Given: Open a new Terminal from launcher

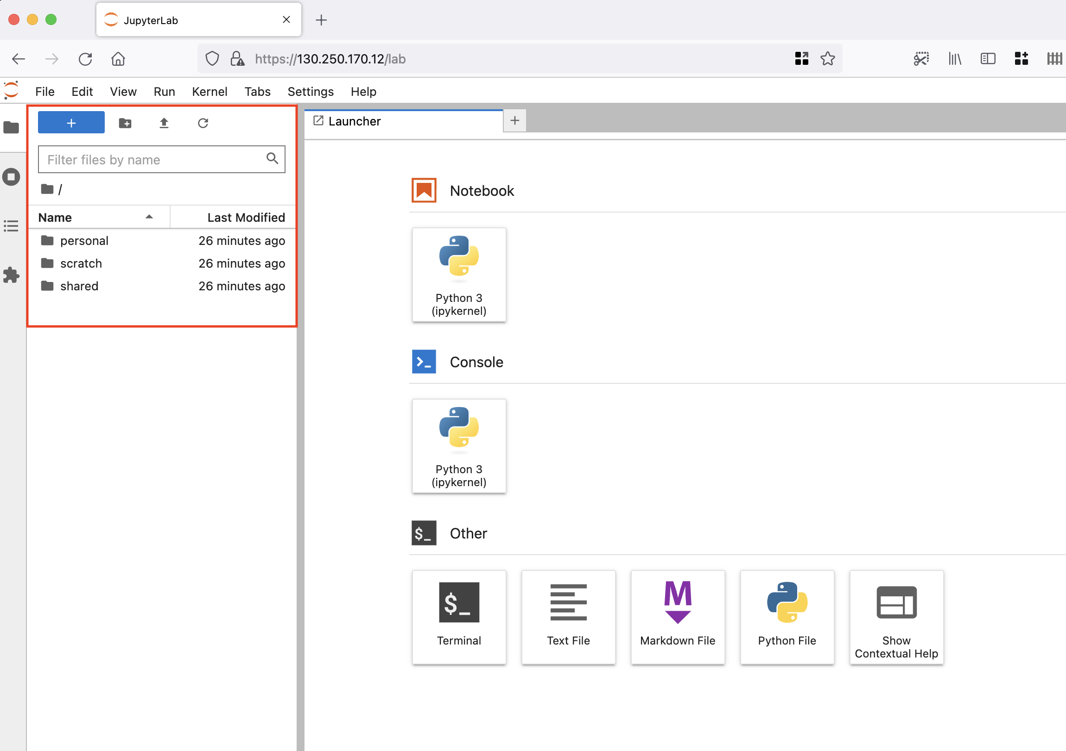Looking at the screenshot, I should [x=459, y=617].
